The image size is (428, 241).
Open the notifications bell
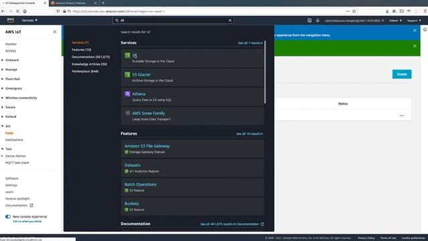coord(318,20)
